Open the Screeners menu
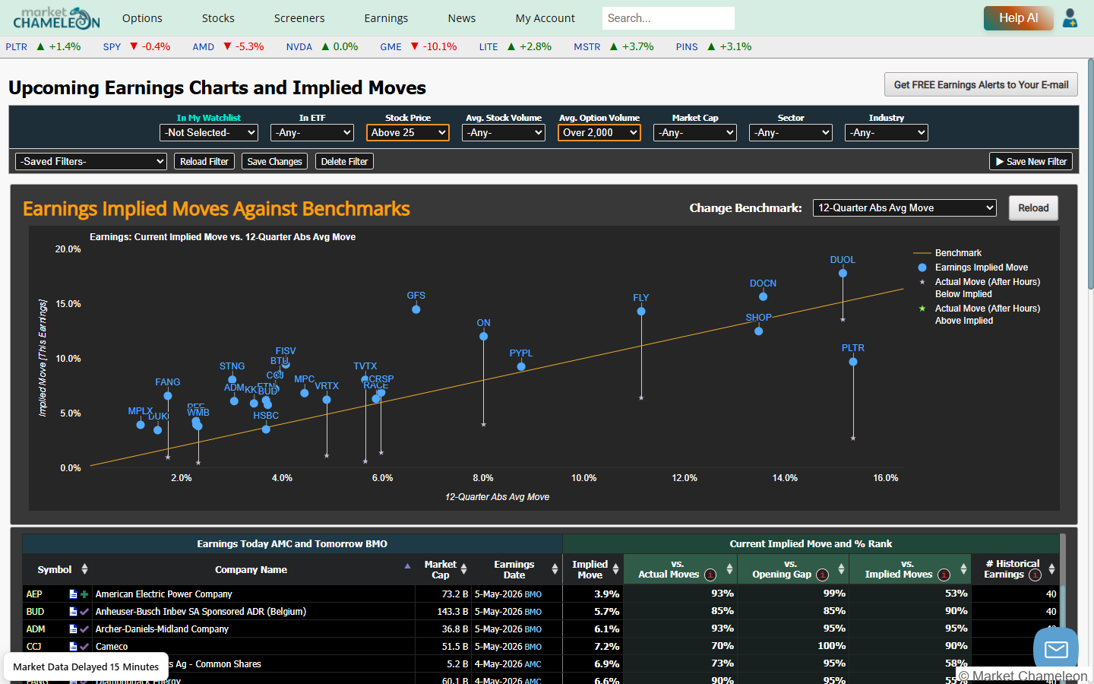 click(x=299, y=18)
